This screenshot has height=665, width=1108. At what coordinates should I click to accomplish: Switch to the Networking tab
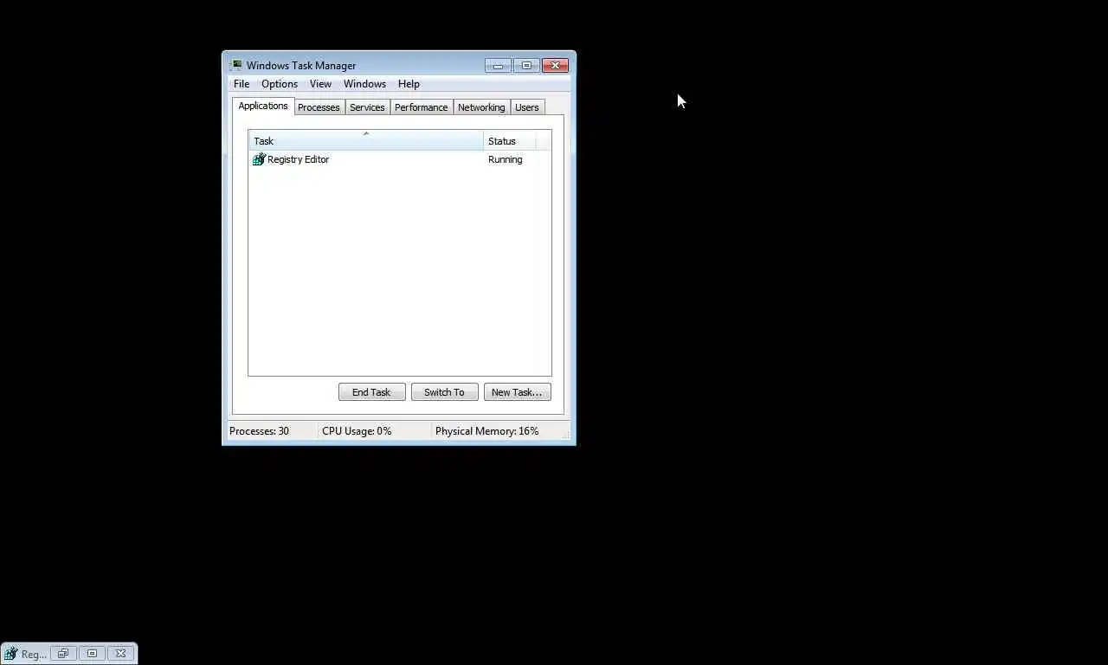[x=481, y=107]
